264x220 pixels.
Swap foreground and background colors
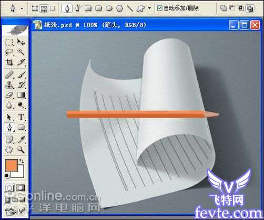pyautogui.click(x=22, y=161)
